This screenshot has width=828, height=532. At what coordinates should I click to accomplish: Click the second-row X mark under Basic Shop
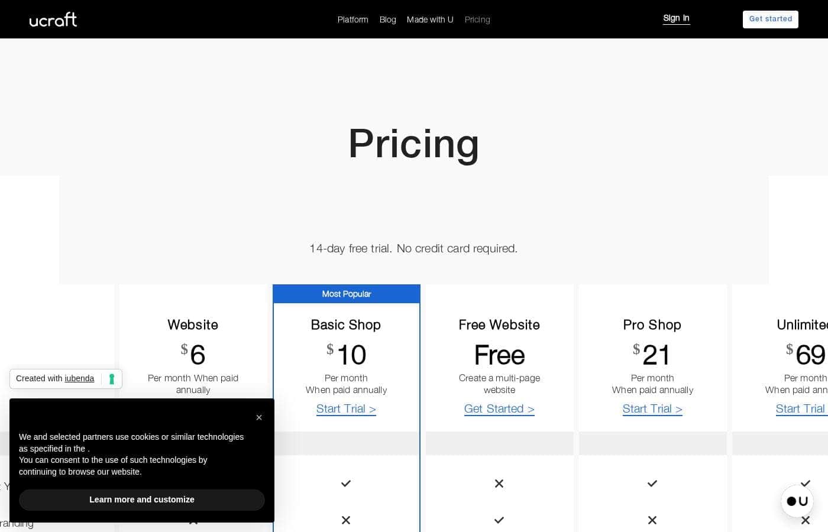[346, 520]
